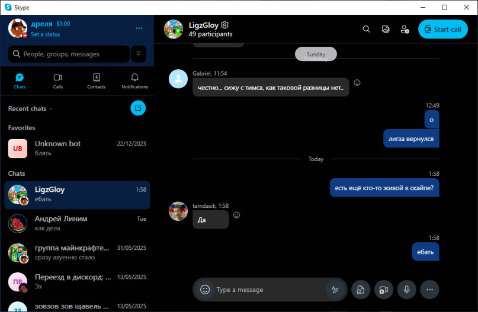478x312 pixels.
Task: Click the message "есть ещё кто-то живой в скайпе?"
Action: point(384,188)
